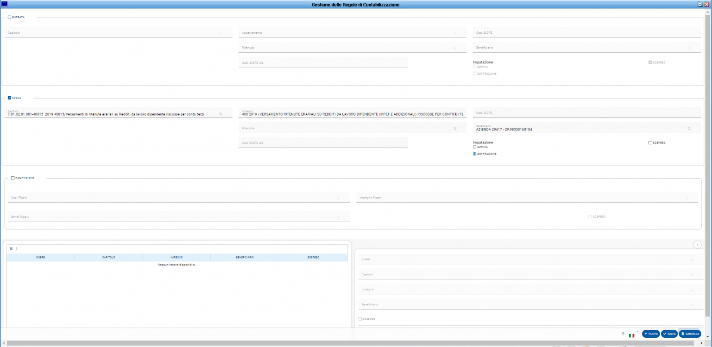Viewport: 712px width, 347px height.
Task: Open the grid three-dot options menu
Action: 17,248
